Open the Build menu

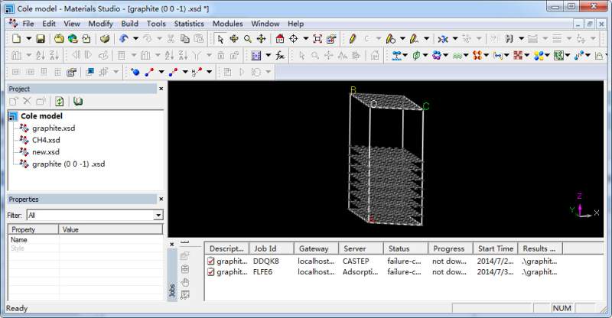click(x=129, y=24)
